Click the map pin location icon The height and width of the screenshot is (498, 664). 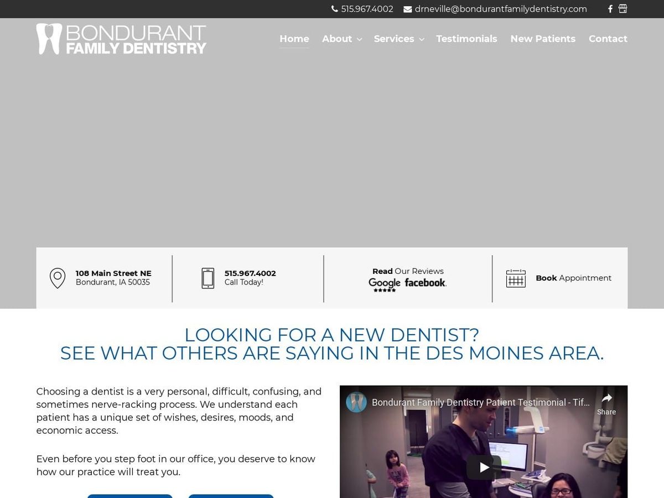coord(58,278)
